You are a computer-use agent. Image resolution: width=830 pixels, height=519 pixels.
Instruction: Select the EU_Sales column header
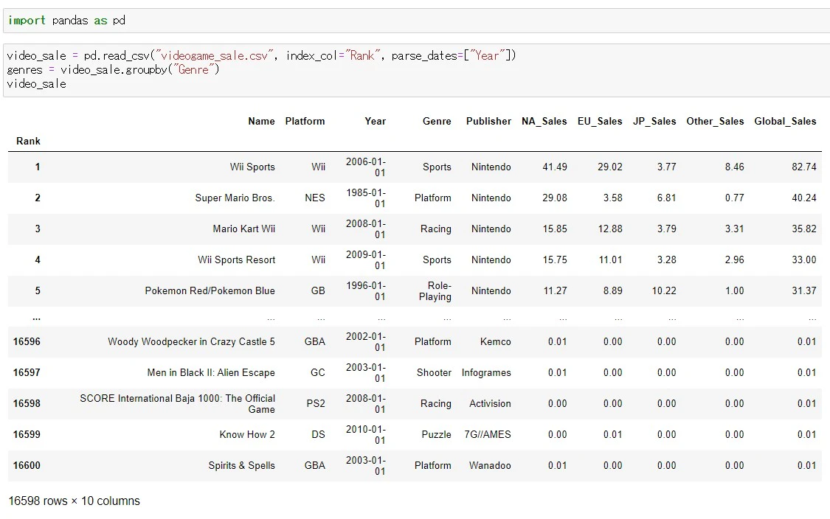coord(600,121)
